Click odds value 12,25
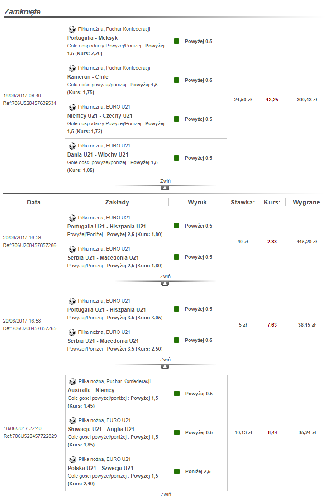This screenshot has height=498, width=328. tap(272, 100)
